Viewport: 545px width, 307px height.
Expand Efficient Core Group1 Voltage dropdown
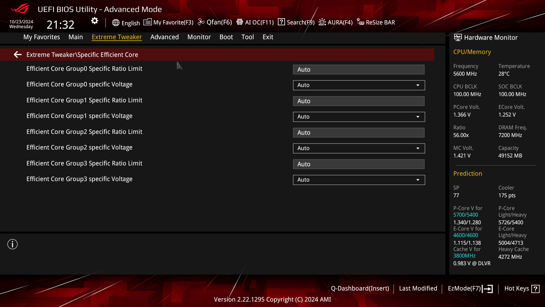[418, 116]
